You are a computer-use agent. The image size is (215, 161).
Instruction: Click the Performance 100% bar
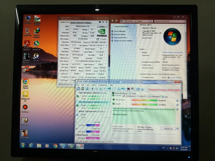point(144,100)
